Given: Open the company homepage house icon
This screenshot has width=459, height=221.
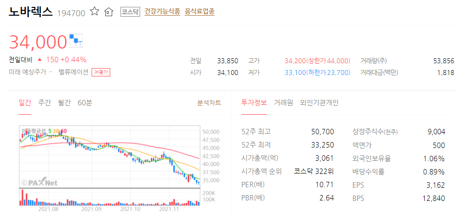Looking at the screenshot, I should pos(109,12).
